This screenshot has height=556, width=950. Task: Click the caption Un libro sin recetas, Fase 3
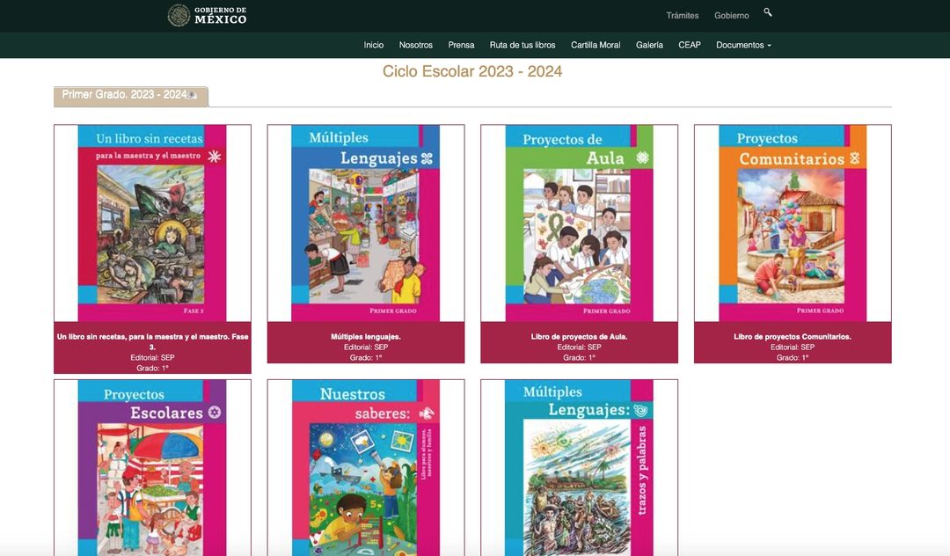click(x=153, y=341)
